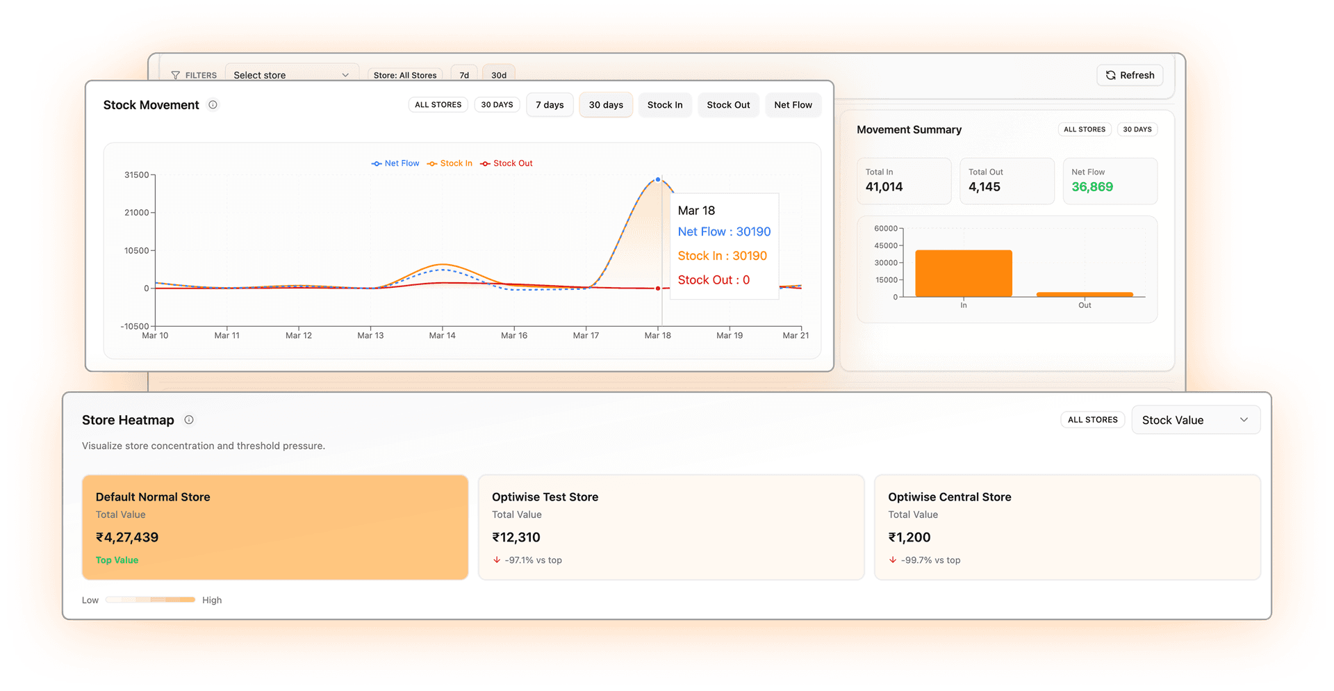
Task: Open the Store Heatmap info icon
Action: click(x=189, y=420)
